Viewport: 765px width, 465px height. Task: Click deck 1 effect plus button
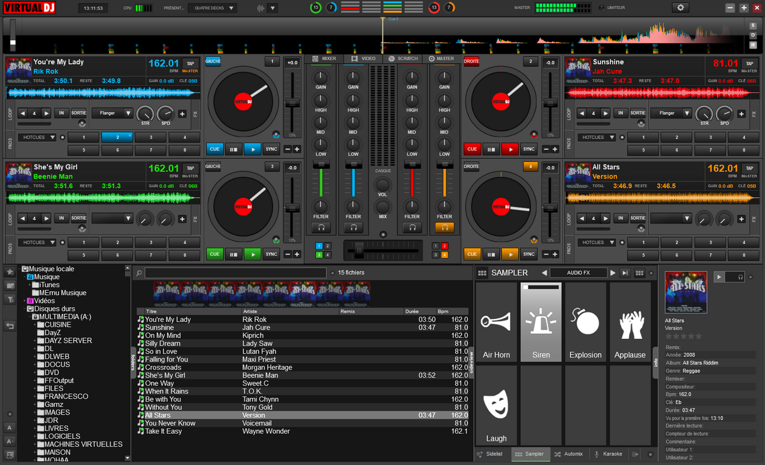182,114
